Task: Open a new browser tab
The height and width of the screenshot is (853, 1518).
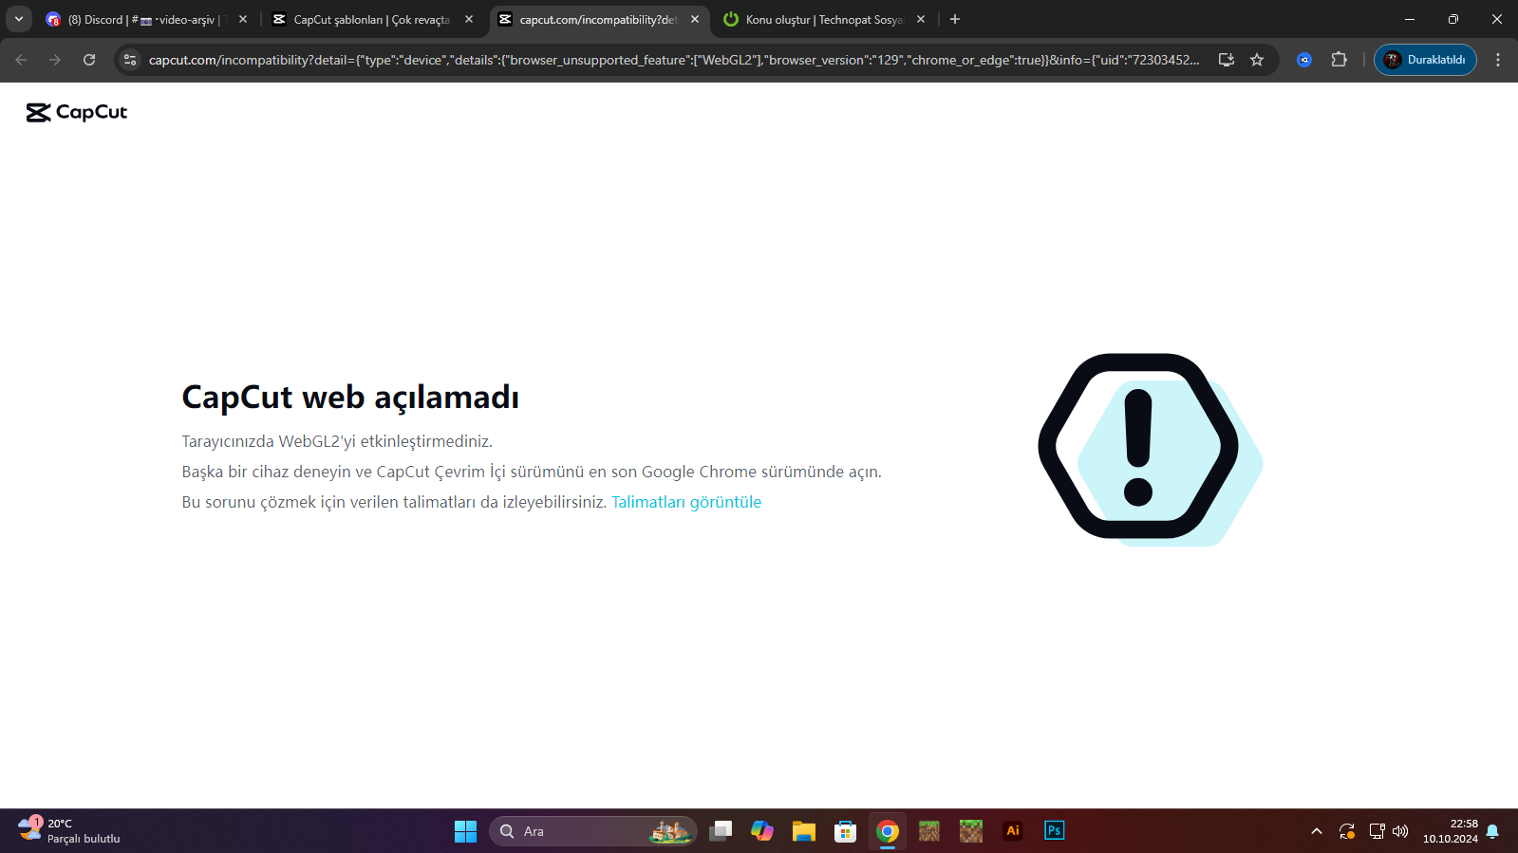Action: (x=955, y=19)
